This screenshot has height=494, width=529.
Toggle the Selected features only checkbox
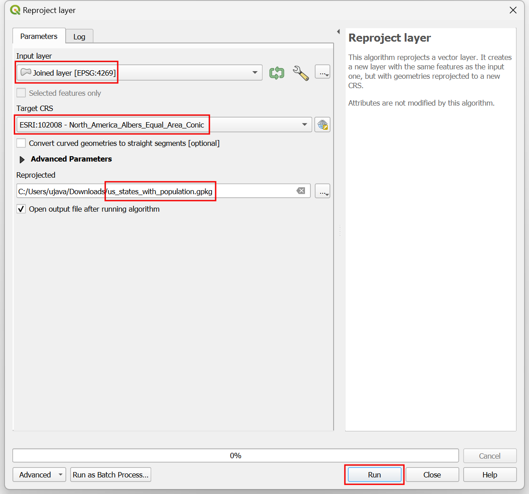coord(21,93)
